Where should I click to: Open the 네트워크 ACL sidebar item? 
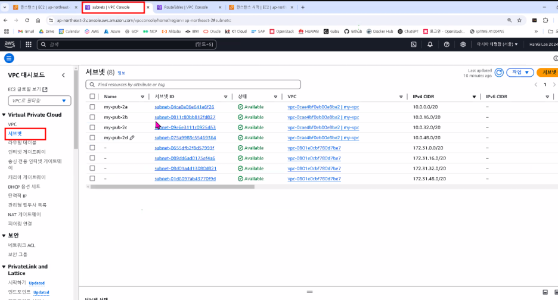[21, 245]
